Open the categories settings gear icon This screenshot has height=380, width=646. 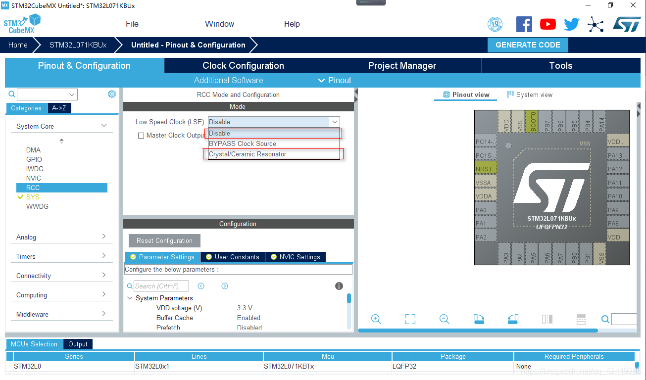pos(112,94)
